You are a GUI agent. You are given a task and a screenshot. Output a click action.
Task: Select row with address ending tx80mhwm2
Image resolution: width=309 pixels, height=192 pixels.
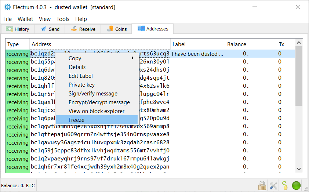click(x=150, y=110)
